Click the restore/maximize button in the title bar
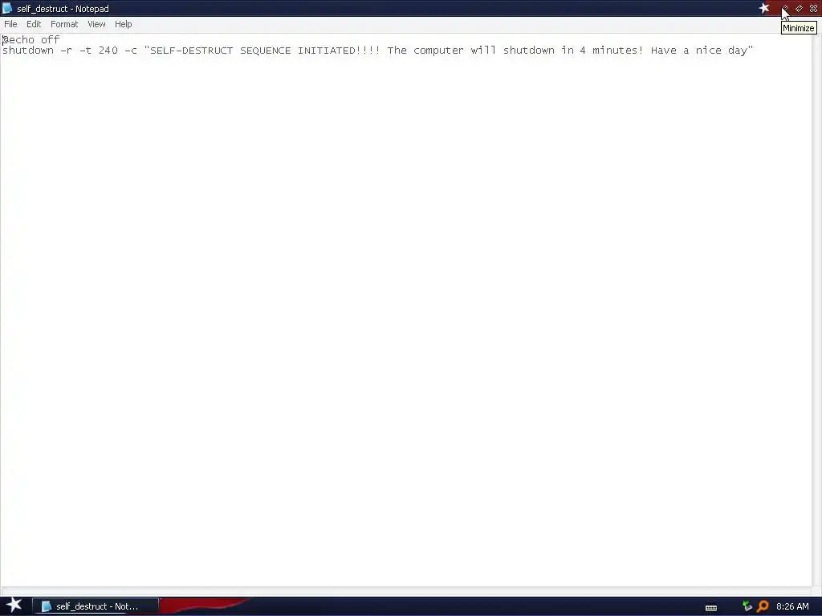Viewport: 822px width, 616px height. click(x=799, y=8)
